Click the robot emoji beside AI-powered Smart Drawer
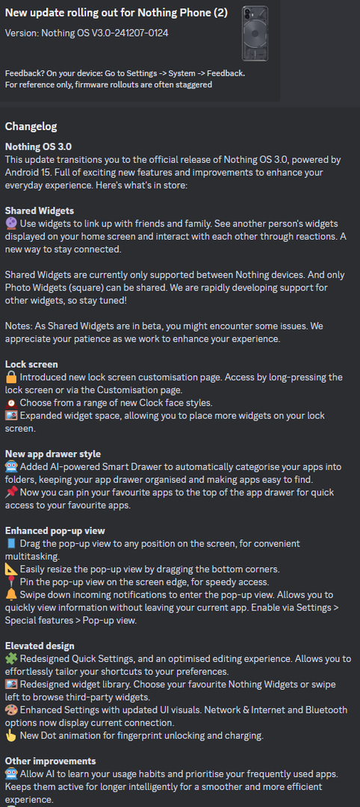 [10, 467]
